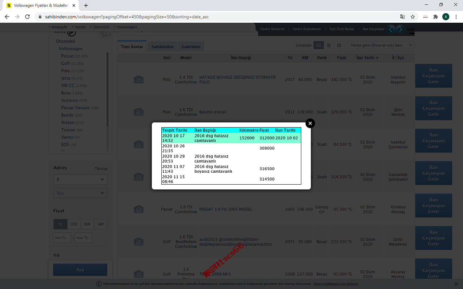Click the category list scrollbar
463x289 pixels.
point(107,89)
